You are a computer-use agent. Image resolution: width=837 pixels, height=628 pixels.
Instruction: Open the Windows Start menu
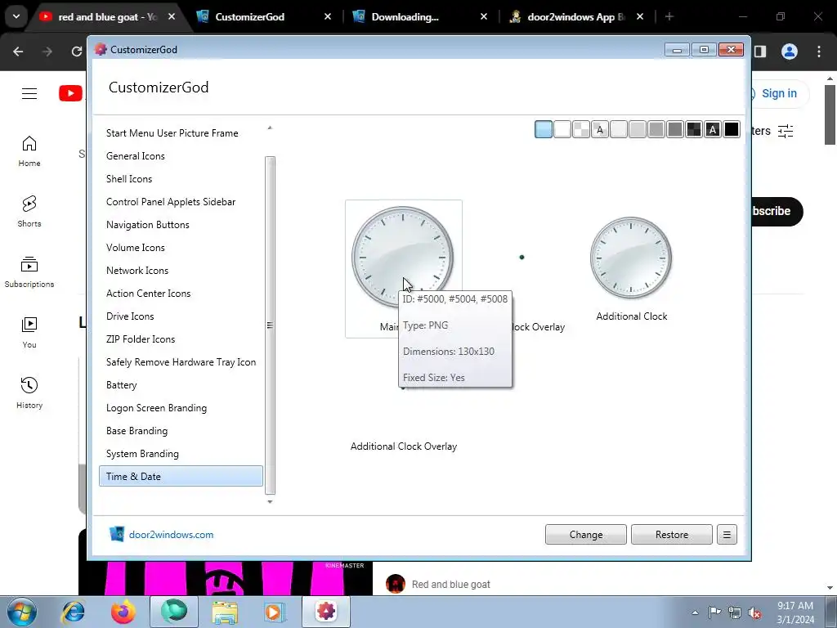tap(22, 612)
